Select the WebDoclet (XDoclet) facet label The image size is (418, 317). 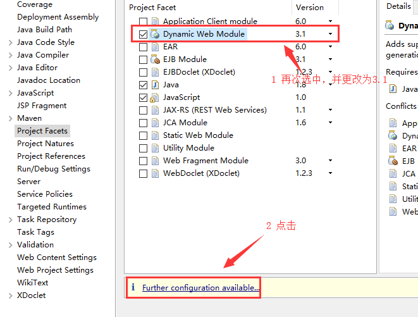201,173
